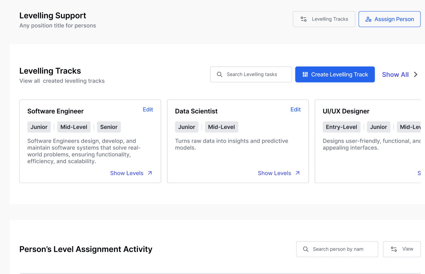Open the Levelling Tracks button at top
This screenshot has width=425, height=274.
[324, 19]
